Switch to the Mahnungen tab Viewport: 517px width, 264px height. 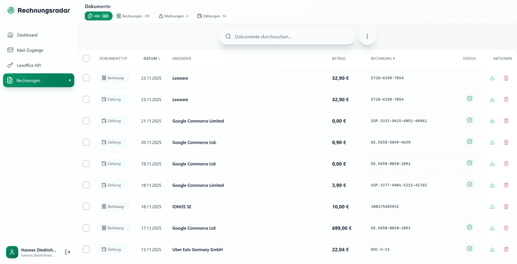point(173,16)
